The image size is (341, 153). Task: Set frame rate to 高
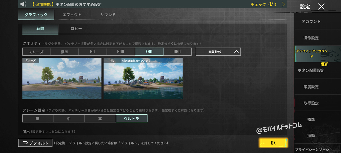(100, 118)
